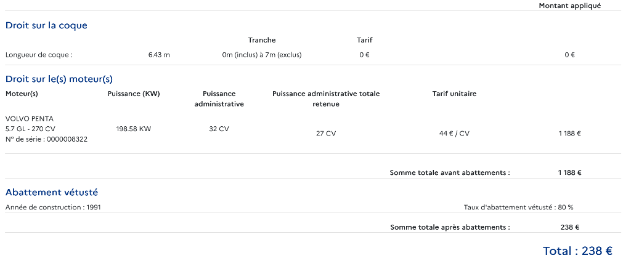Select the 198.58 KW power value
The image size is (631, 266).
tap(134, 129)
